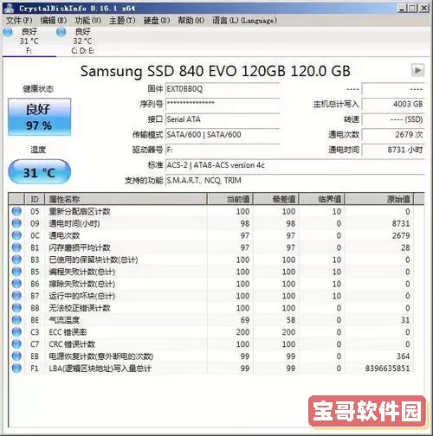The image size is (433, 436).
Task: Click status icon for attribute B1
Action: pyautogui.click(x=16, y=247)
